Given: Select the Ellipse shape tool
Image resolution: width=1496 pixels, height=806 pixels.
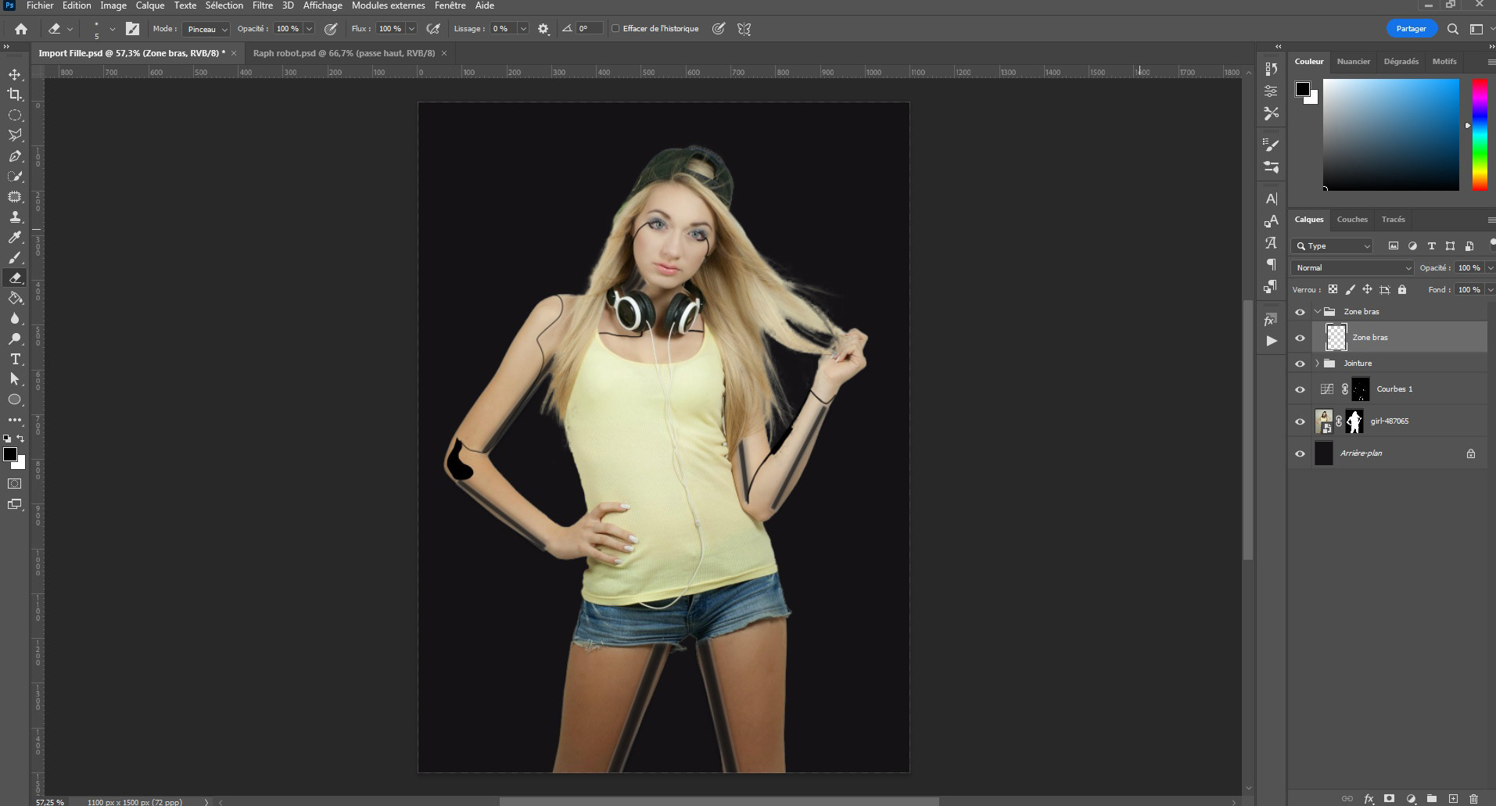Looking at the screenshot, I should click(15, 399).
